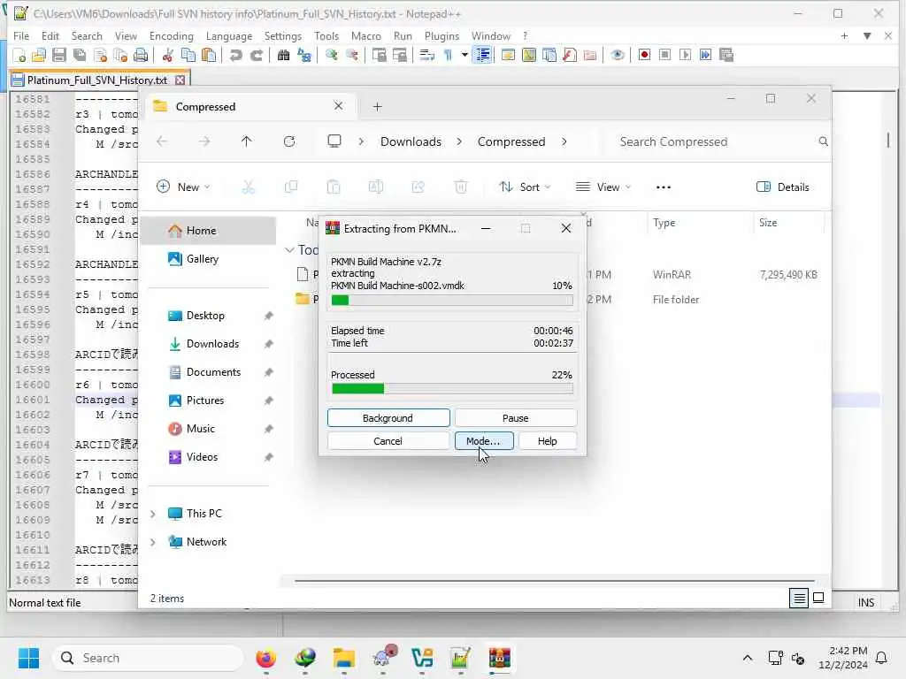Image resolution: width=906 pixels, height=679 pixels.
Task: Expand chevron before Downloads in breadcrumb
Action: pyautogui.click(x=361, y=141)
